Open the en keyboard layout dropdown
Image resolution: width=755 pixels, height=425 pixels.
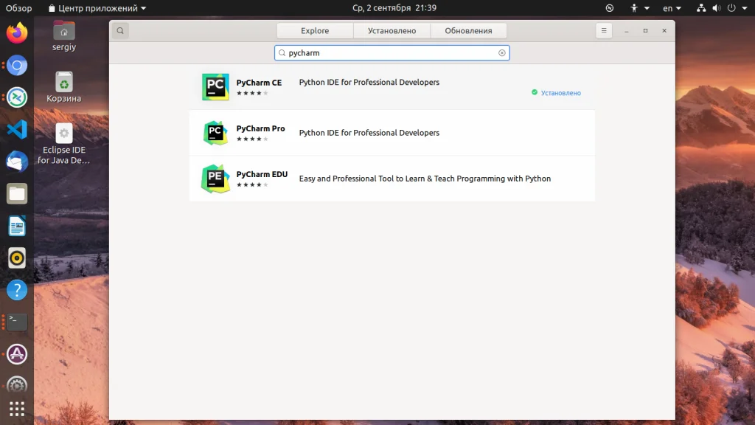point(672,8)
